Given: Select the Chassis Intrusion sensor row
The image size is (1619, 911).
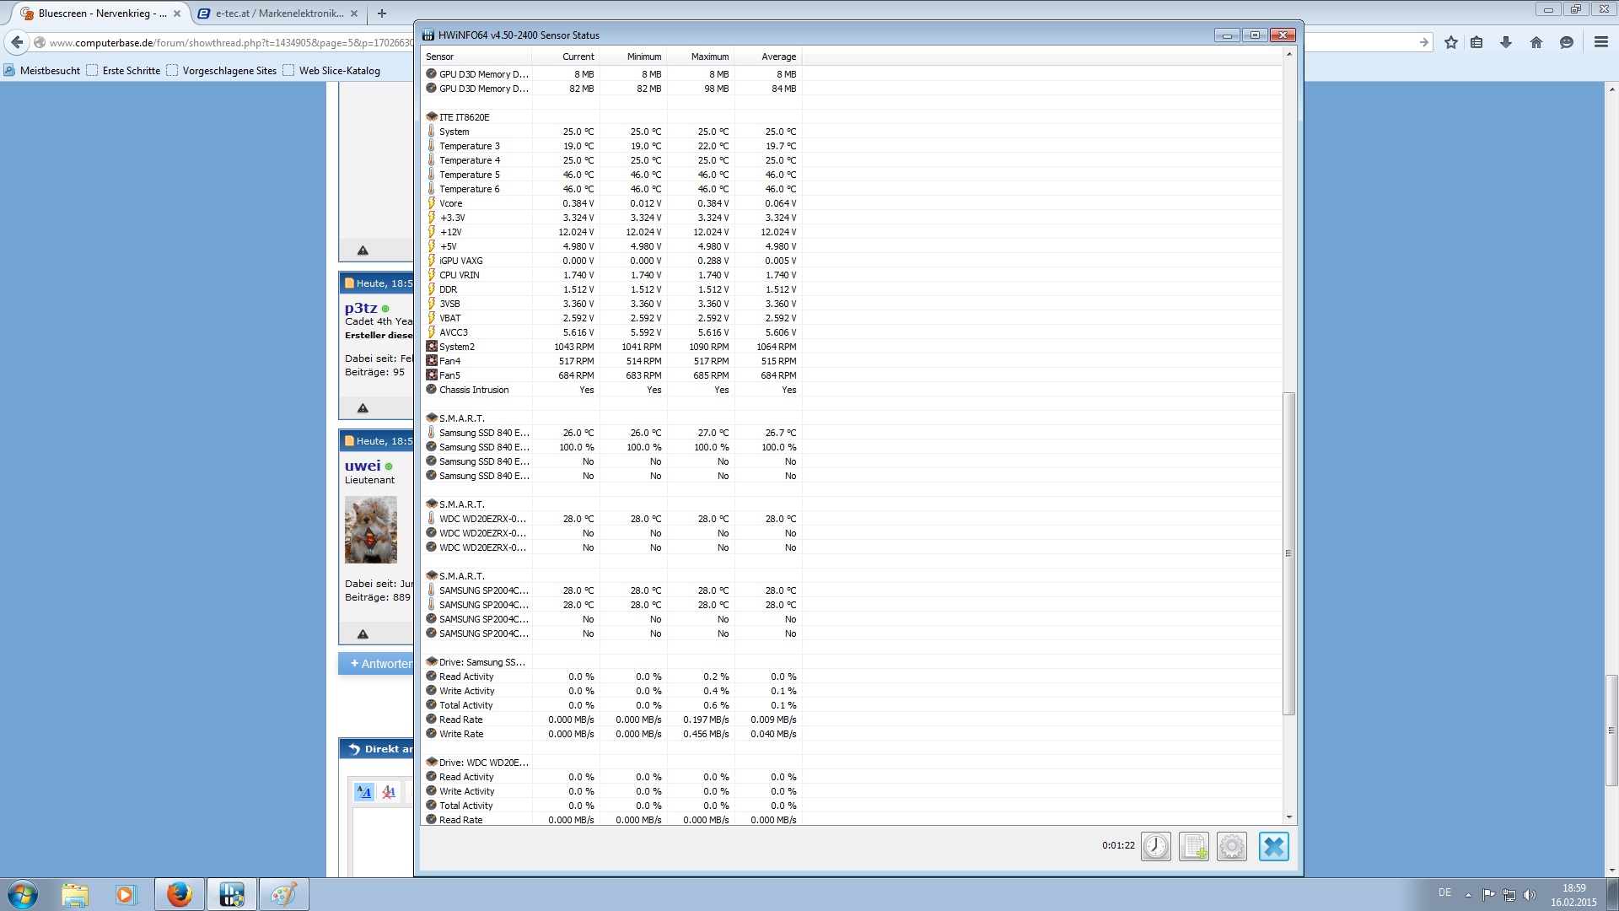Looking at the screenshot, I should [x=474, y=390].
